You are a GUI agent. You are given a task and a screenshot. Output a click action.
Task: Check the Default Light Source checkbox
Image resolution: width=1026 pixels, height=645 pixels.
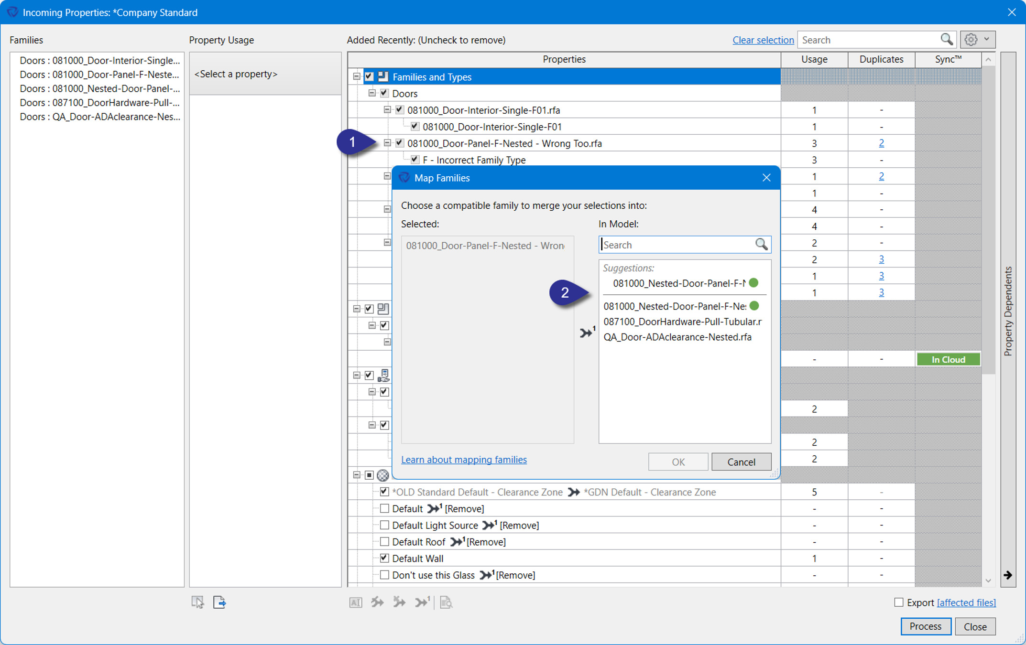point(384,525)
